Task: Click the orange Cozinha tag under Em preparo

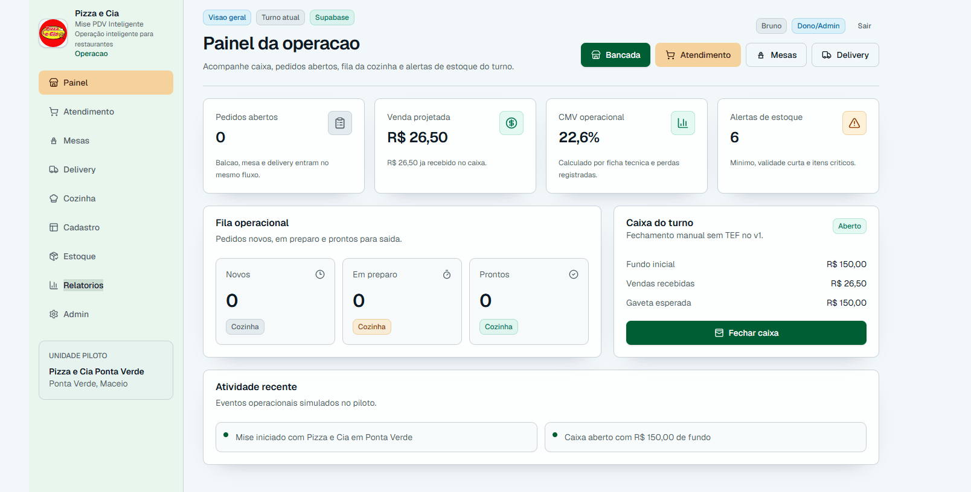Action: point(372,327)
